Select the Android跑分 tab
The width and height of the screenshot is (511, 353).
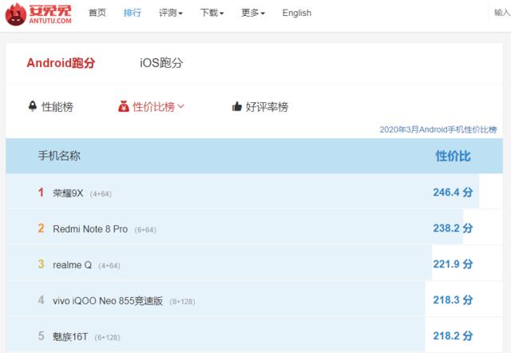[61, 62]
